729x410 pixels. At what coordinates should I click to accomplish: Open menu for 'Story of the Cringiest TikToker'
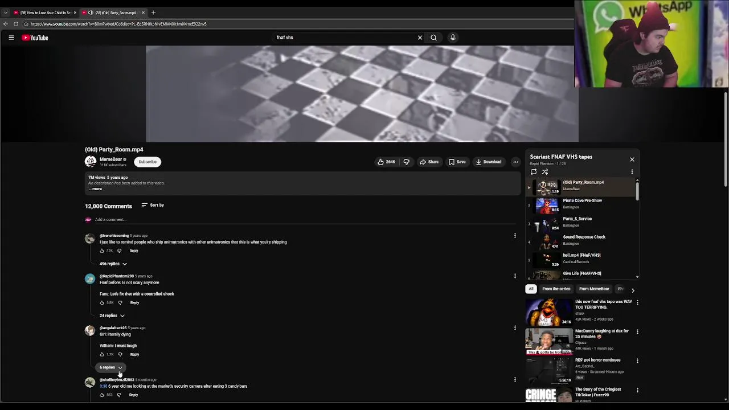point(637,390)
